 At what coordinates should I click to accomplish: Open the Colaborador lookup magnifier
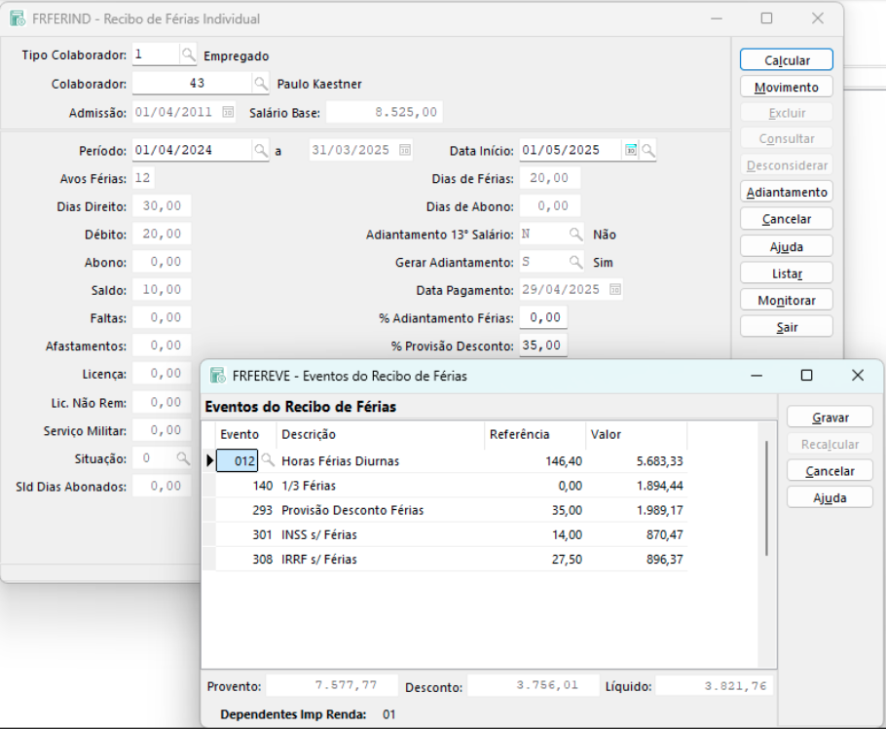coord(260,84)
